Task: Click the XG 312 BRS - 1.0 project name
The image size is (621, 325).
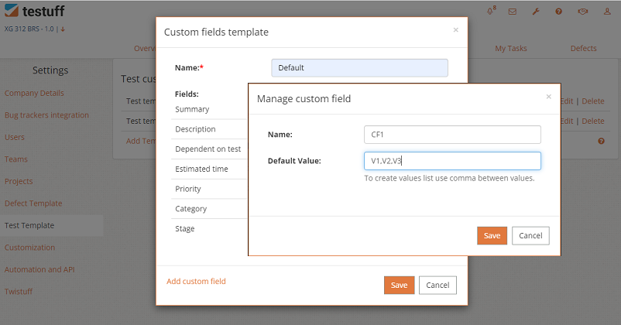Action: pos(29,29)
